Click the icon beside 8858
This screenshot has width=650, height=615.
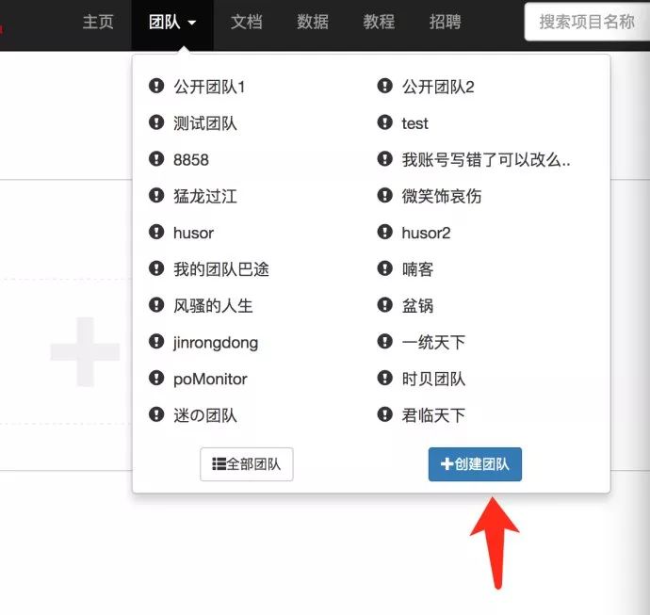(156, 159)
